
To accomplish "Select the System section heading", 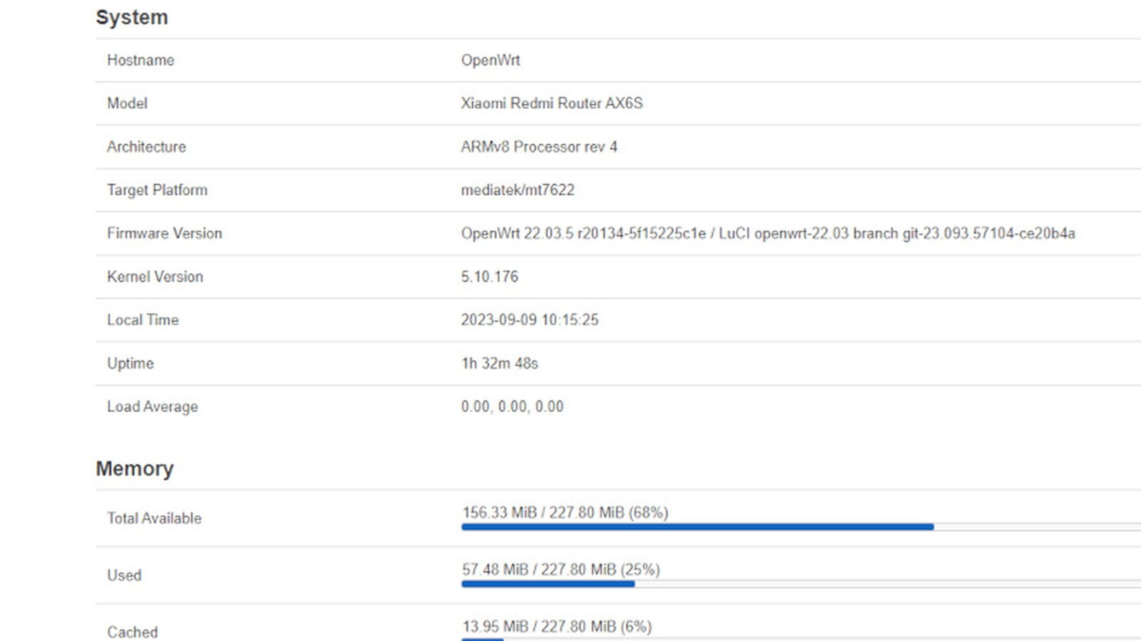I will click(132, 17).
